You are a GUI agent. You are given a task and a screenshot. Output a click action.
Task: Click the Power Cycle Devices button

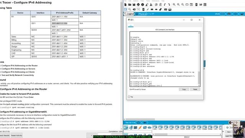coord(138,123)
